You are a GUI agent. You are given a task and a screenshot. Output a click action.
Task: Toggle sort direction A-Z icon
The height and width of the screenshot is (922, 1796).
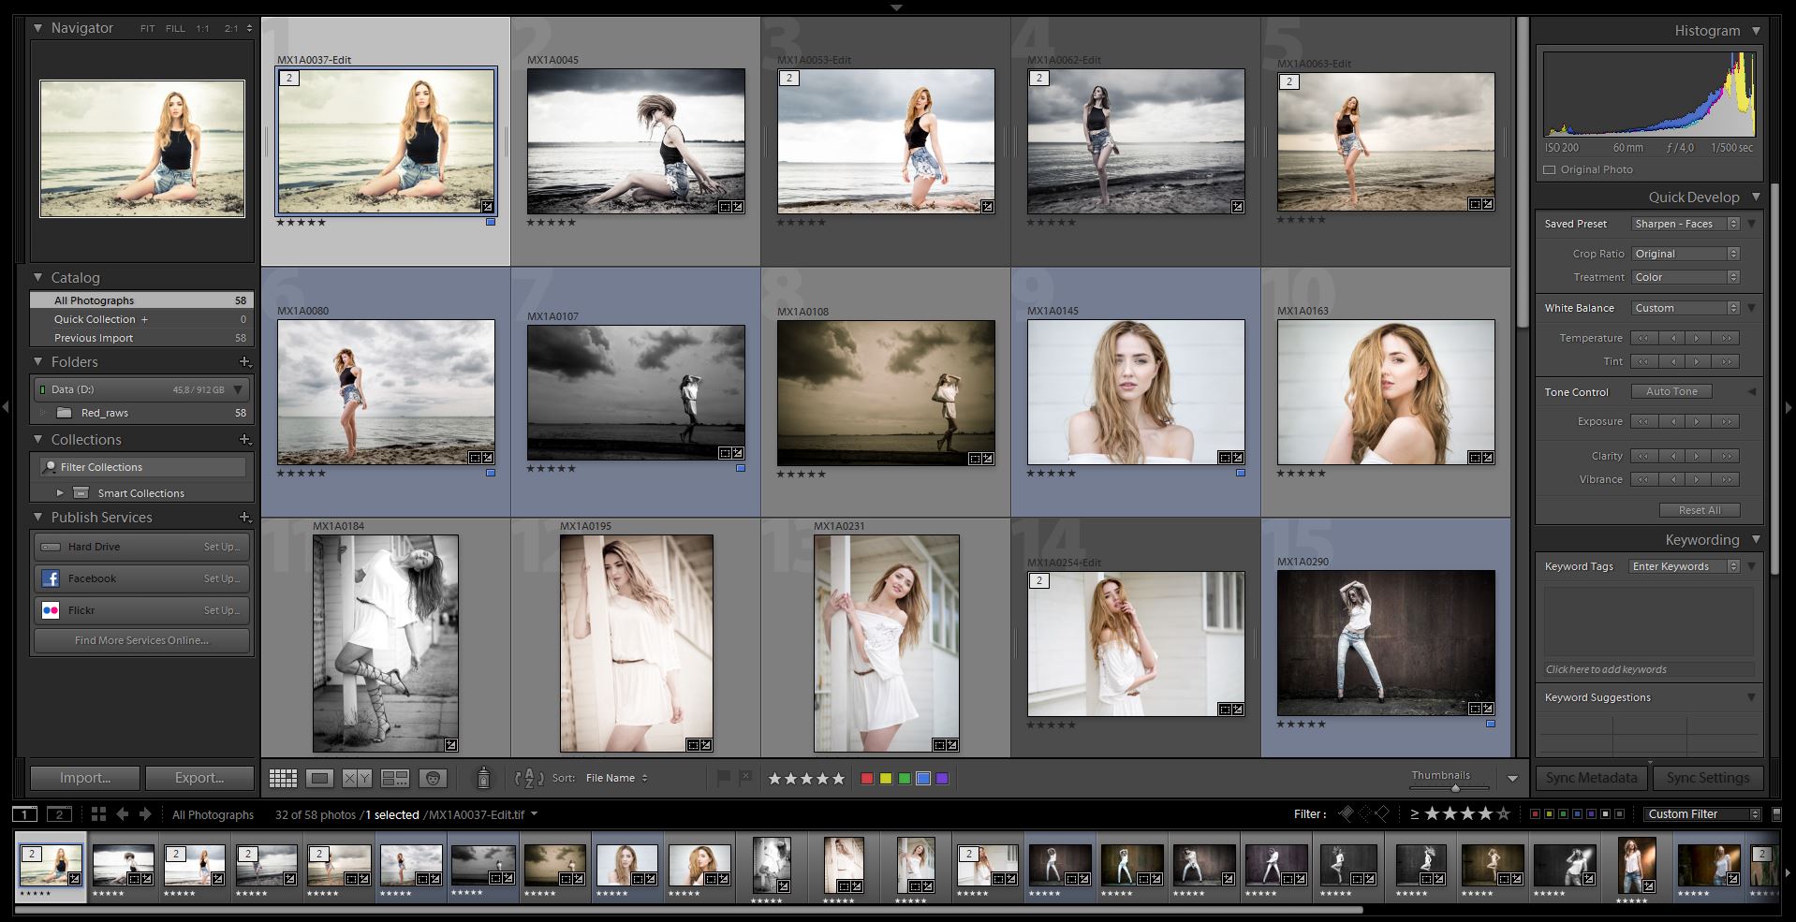coord(529,778)
